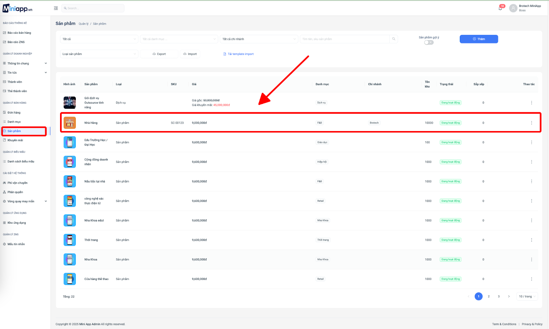Screen dimensions: 549x329
Task: Collapse the sidebar with the menu fold icon
Action: (x=56, y=8)
